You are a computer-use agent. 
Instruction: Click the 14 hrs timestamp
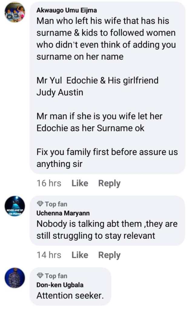49,255
